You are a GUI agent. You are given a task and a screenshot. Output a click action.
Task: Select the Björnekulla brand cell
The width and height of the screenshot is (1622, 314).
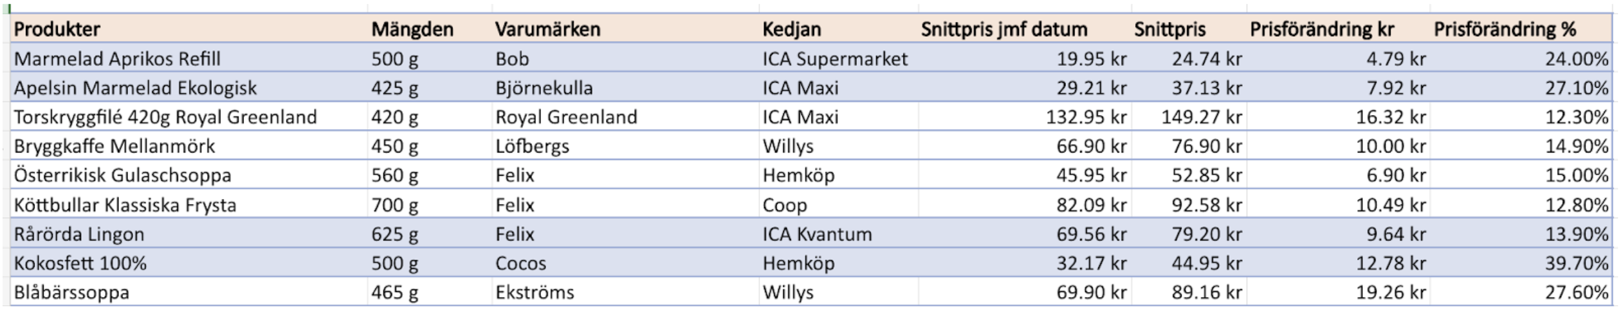pos(544,88)
